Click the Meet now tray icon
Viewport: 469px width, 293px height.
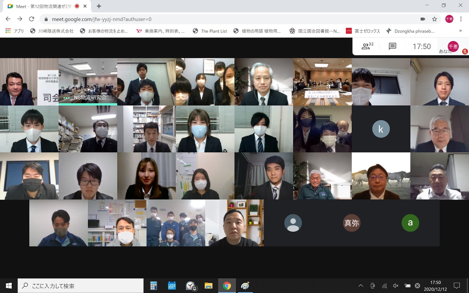click(373, 286)
